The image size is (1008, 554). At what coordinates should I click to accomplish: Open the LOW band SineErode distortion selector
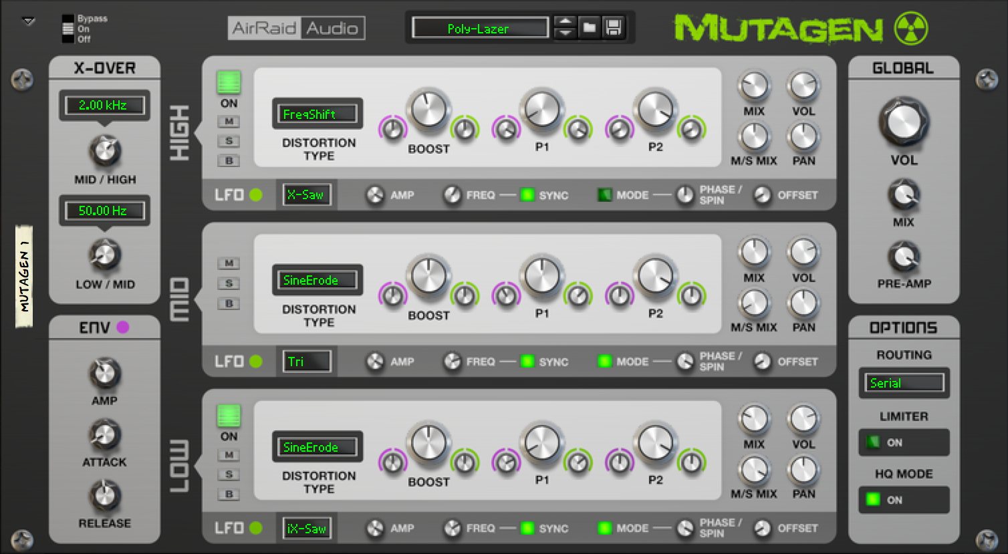point(318,447)
